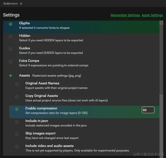Open the Bodymovin panel hamburger menu
The image size is (166, 158).
coord(21,4)
